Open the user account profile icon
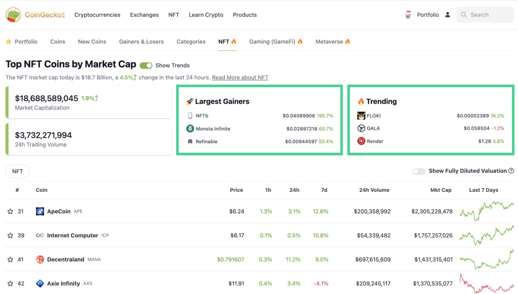The height and width of the screenshot is (294, 518). coord(447,15)
